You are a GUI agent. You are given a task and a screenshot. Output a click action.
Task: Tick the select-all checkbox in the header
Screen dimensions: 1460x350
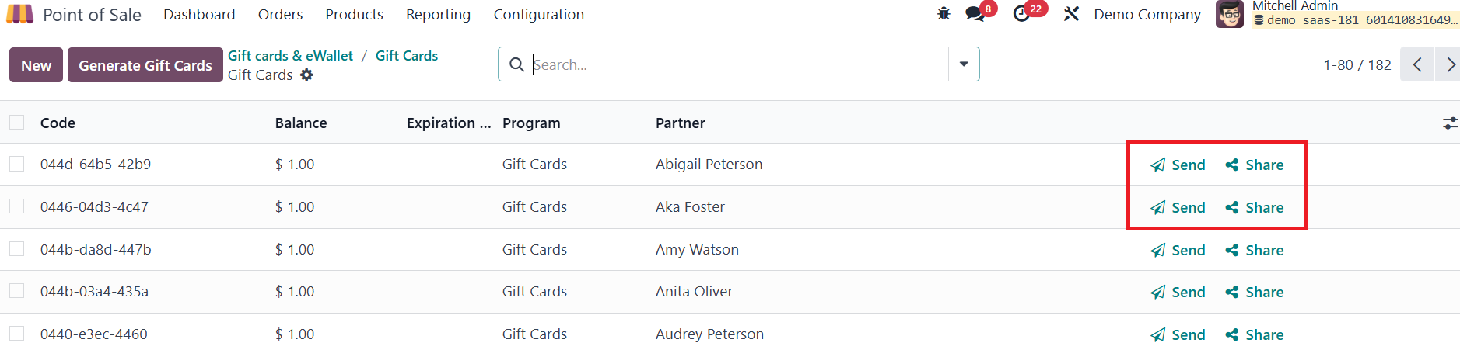[17, 123]
